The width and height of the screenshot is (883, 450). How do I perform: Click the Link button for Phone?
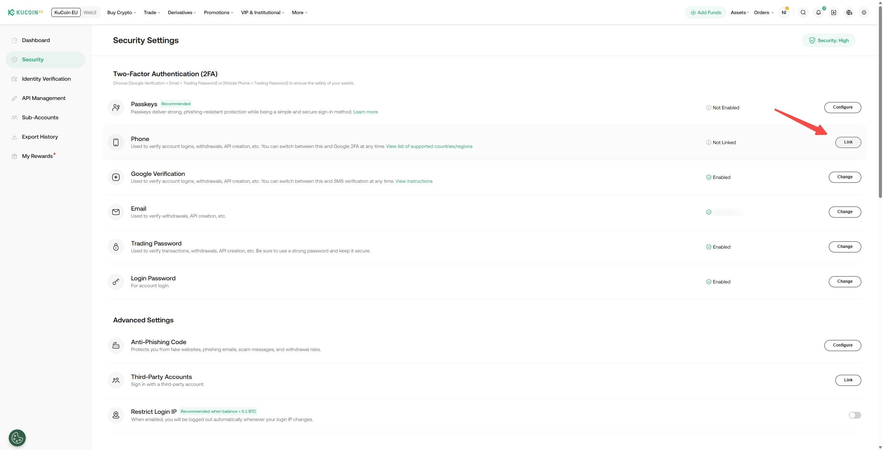[x=848, y=142]
